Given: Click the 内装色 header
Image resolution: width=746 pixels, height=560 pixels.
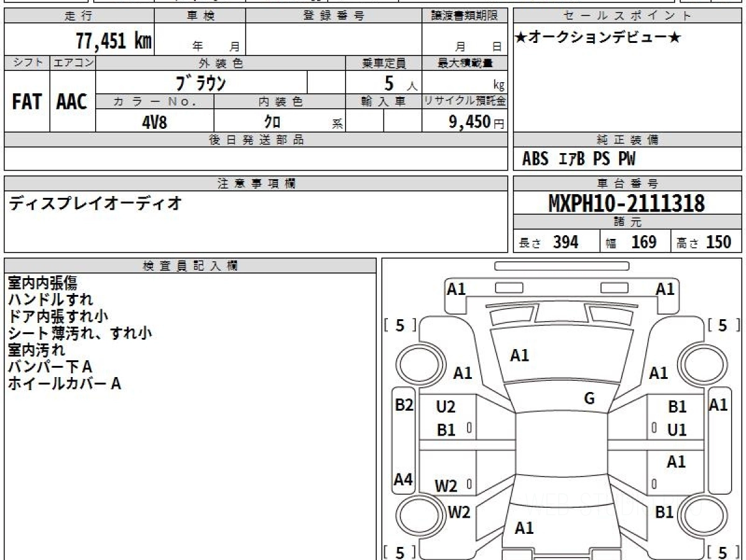Looking at the screenshot, I should [279, 101].
